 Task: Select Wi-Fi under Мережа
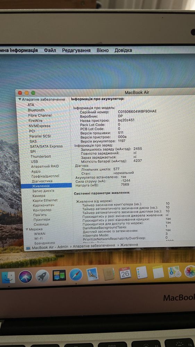pos(39,238)
